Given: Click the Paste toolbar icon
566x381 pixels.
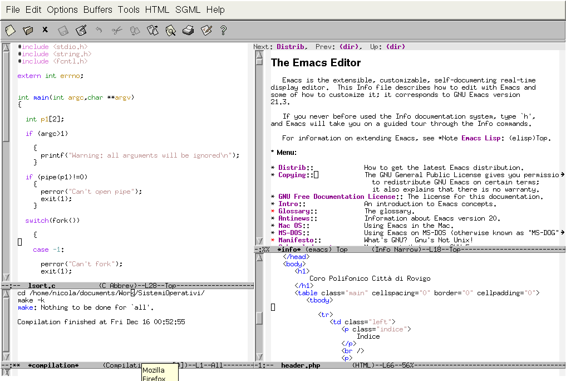Looking at the screenshot, I should pyautogui.click(x=152, y=30).
